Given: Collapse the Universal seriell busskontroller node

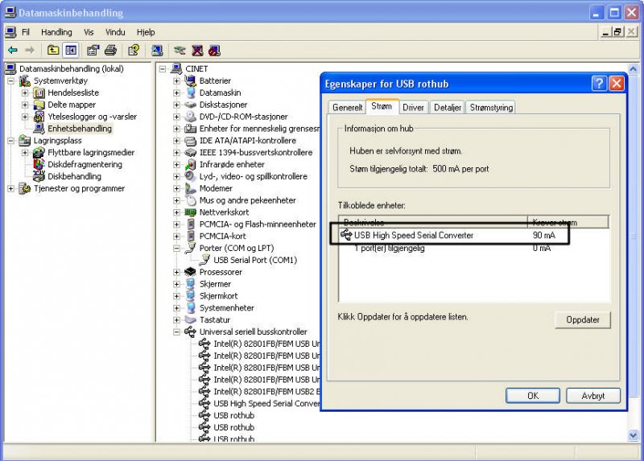Looking at the screenshot, I should pos(176,331).
